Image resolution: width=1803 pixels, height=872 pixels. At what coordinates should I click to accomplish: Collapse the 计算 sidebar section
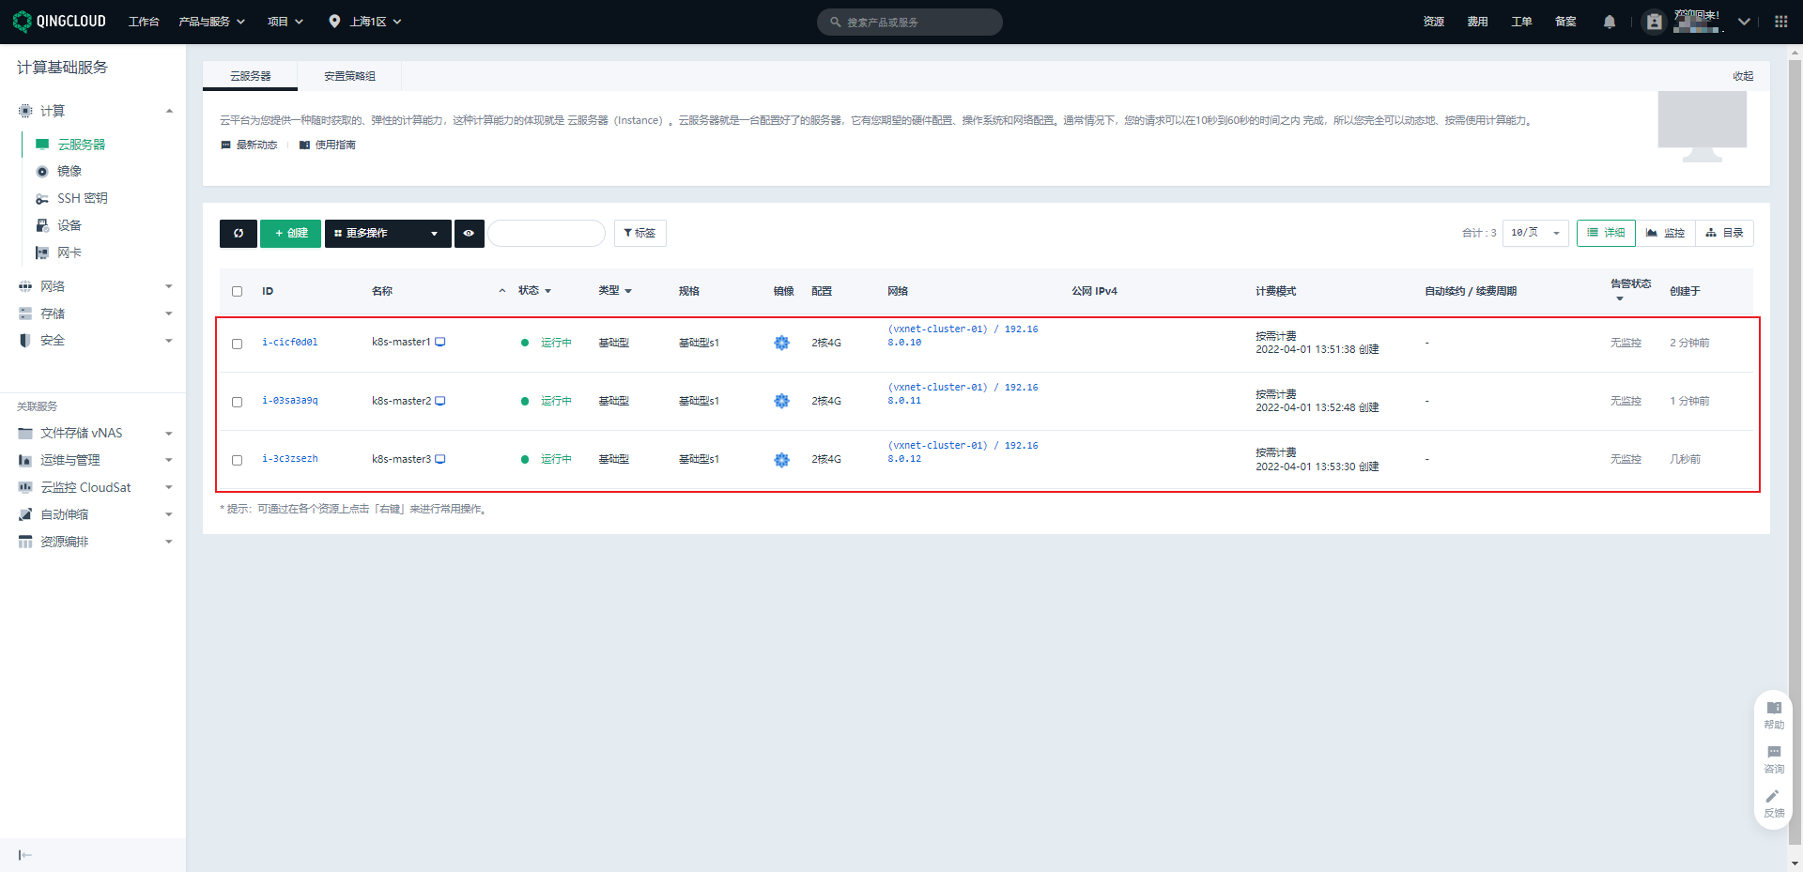coord(169,112)
